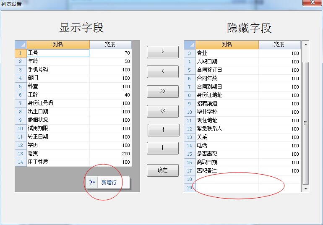This screenshot has height=225, width=323.
Task: Select the 出生日期 cell
Action: (x=58, y=112)
